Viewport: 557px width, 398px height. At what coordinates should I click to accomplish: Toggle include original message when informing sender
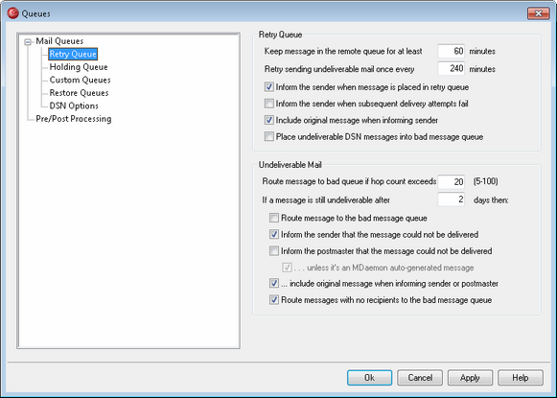pos(268,120)
